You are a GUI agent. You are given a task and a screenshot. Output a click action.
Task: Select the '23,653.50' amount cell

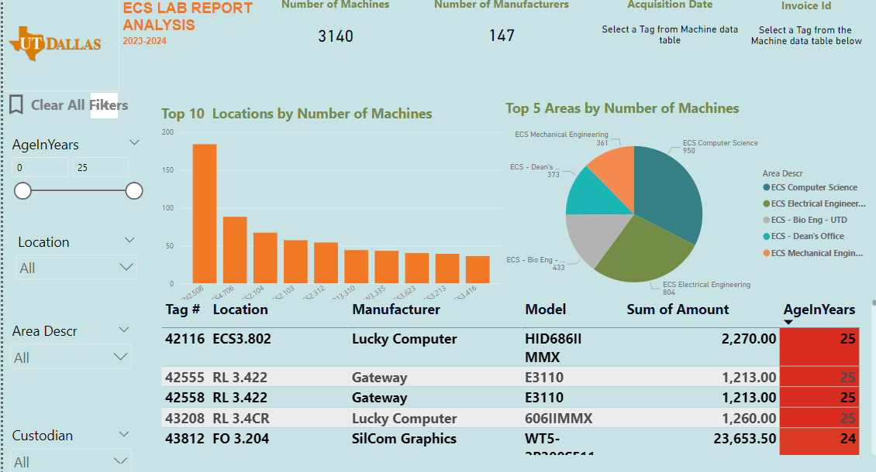745,439
